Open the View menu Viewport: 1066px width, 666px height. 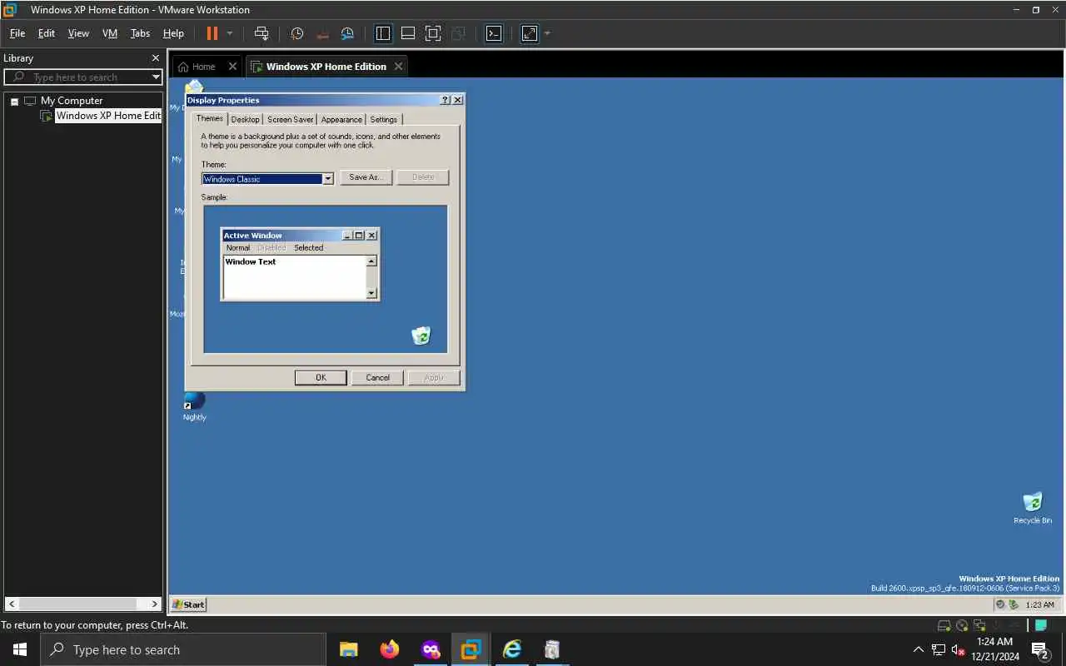pos(78,33)
